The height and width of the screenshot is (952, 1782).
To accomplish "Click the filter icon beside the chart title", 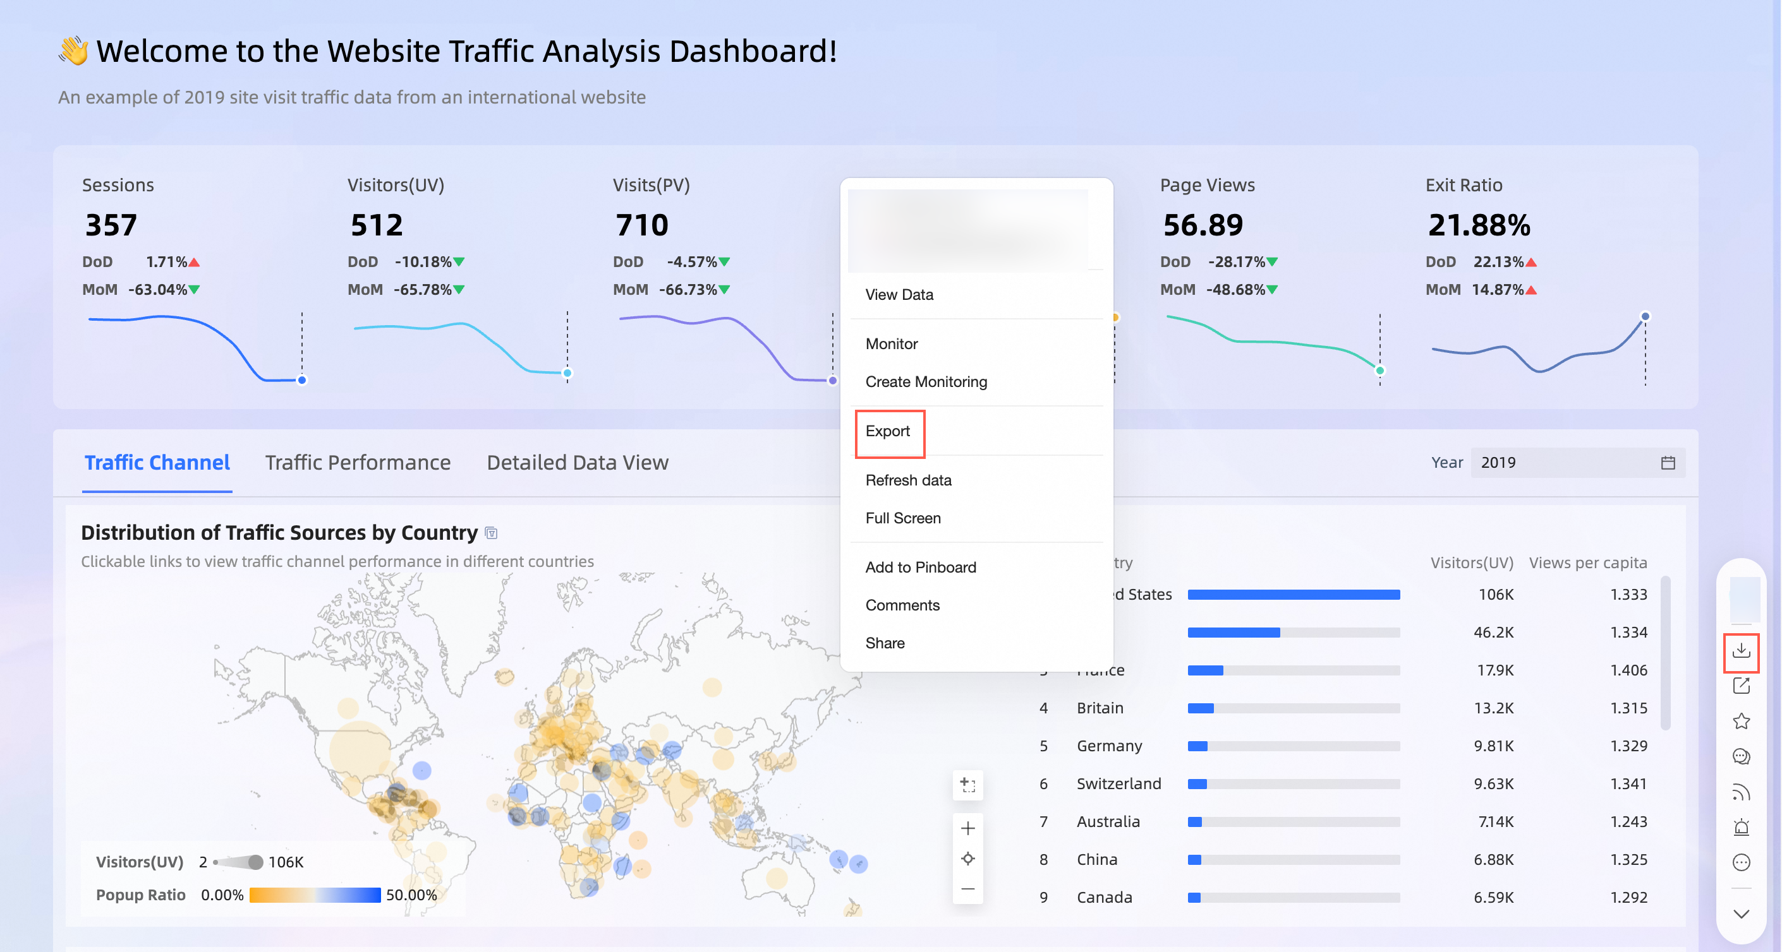I will pyautogui.click(x=491, y=533).
